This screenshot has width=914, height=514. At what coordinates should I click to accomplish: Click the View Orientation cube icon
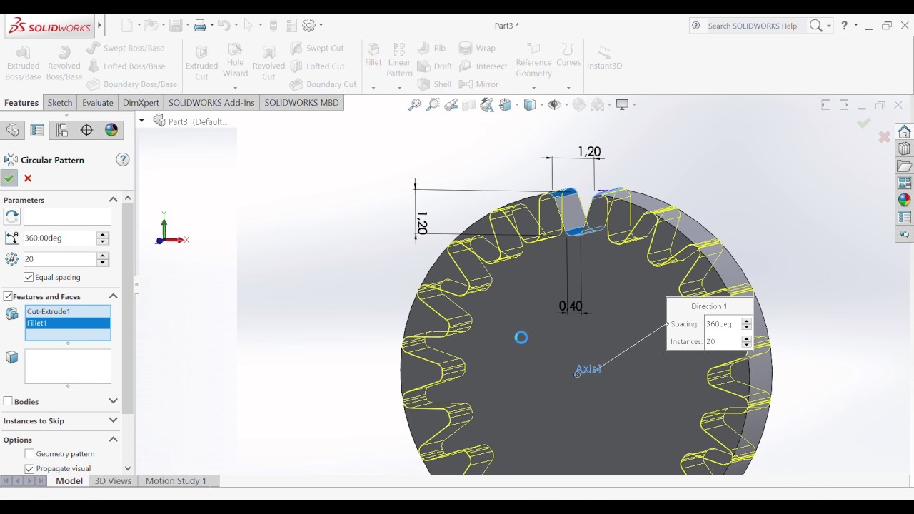point(506,105)
